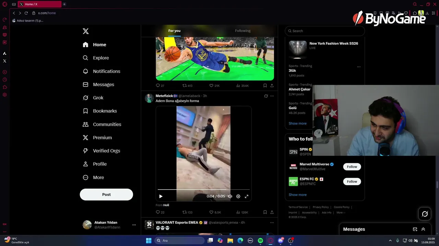
Task: Open a new browser tab
Action: tap(64, 4)
